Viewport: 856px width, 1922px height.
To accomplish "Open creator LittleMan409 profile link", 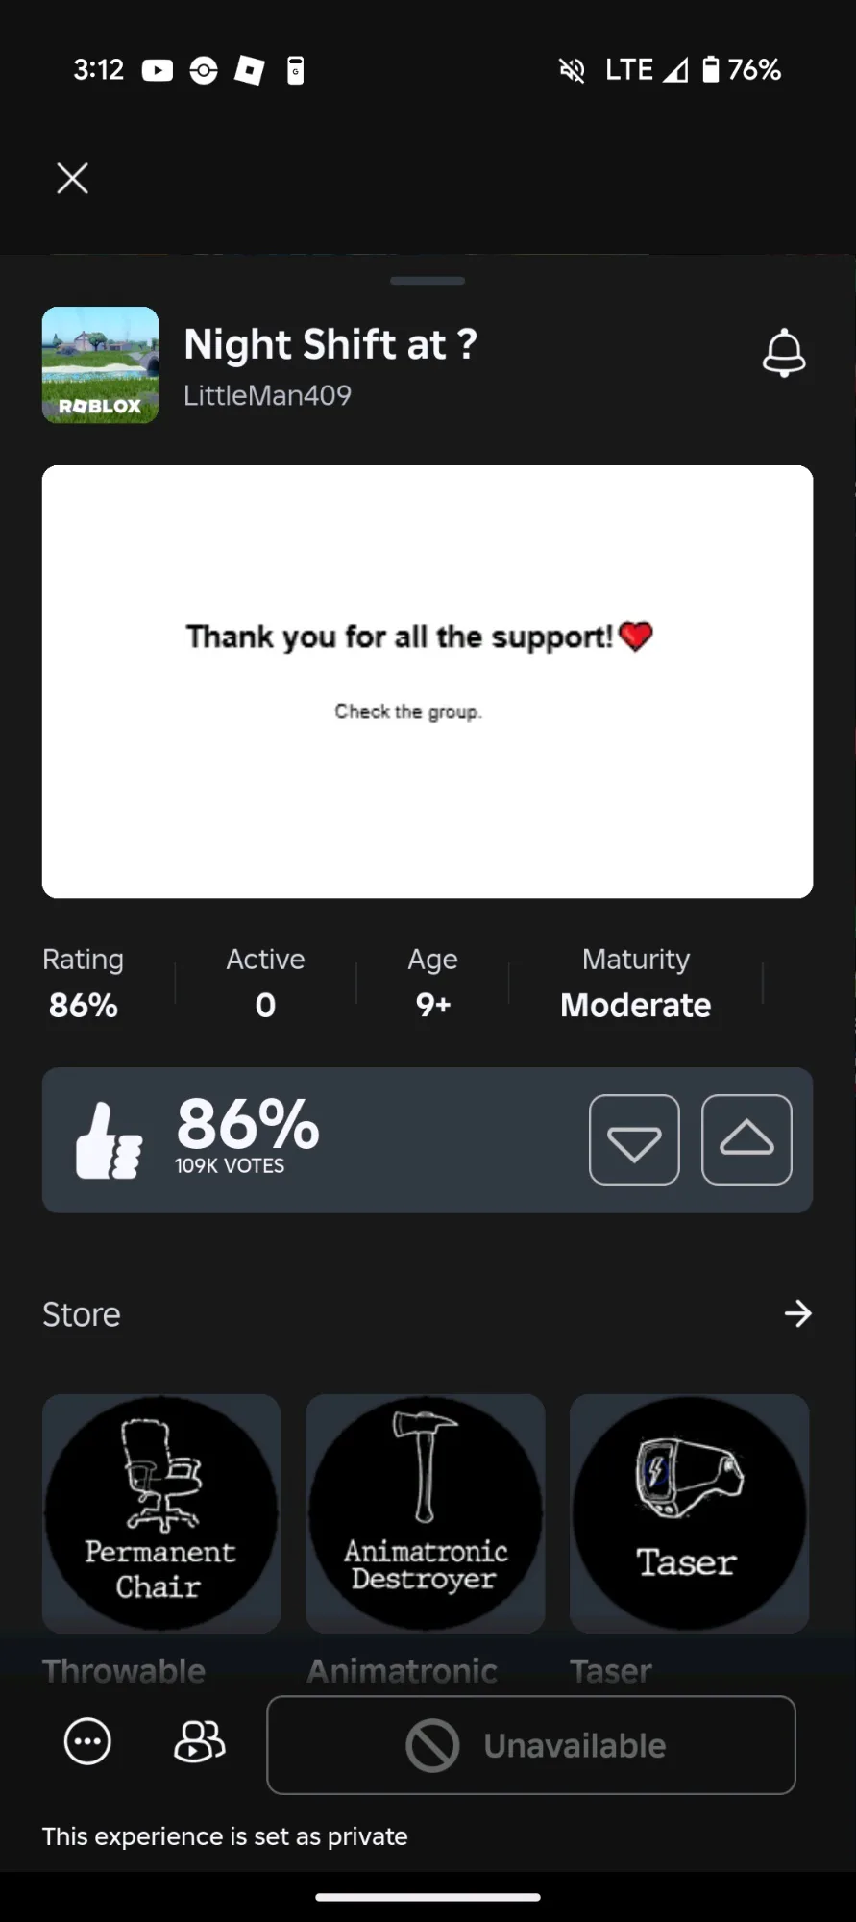I will click(267, 395).
